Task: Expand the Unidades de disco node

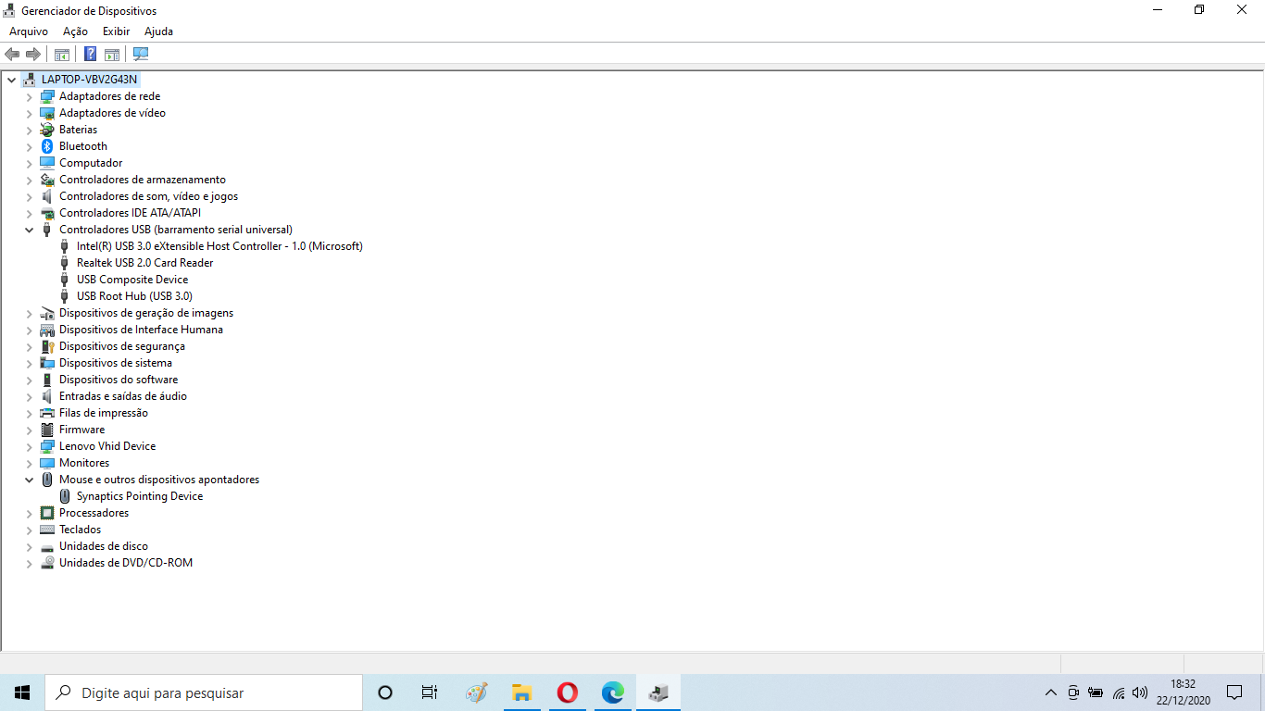Action: point(29,546)
